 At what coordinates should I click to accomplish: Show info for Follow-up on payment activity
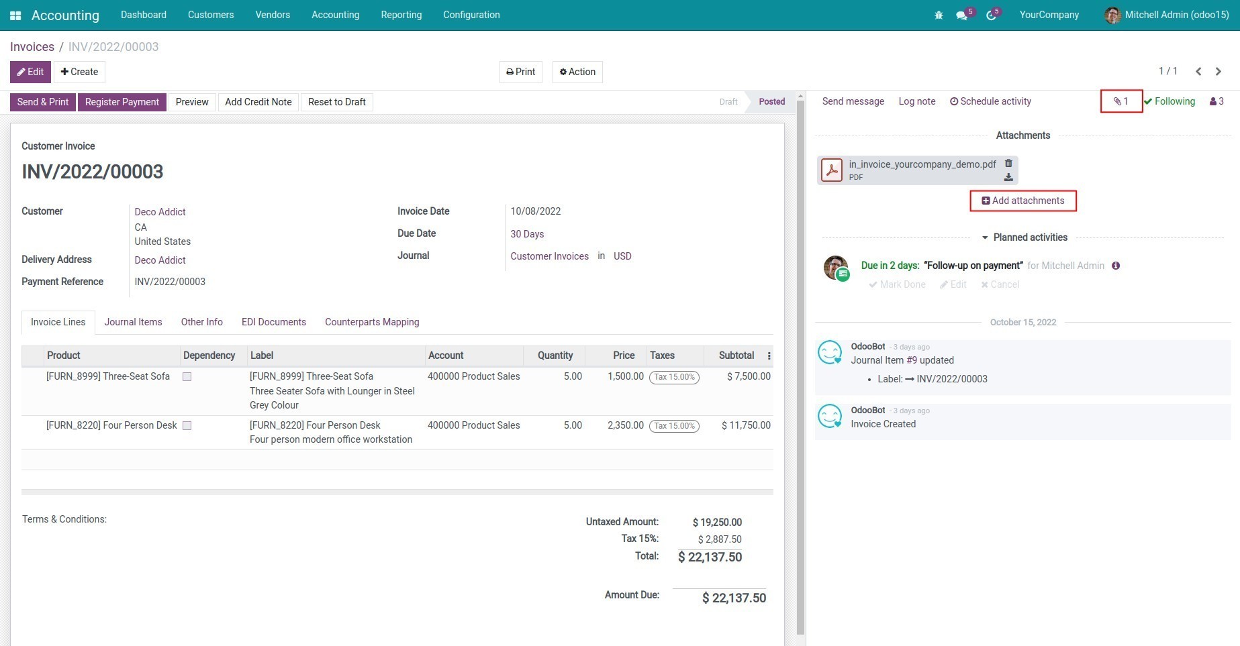pos(1116,266)
